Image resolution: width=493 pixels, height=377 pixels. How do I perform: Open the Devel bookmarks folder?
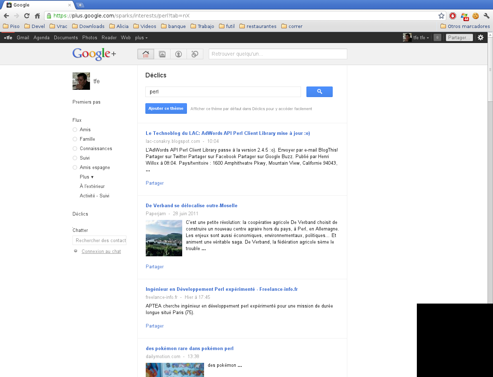[x=35, y=26]
